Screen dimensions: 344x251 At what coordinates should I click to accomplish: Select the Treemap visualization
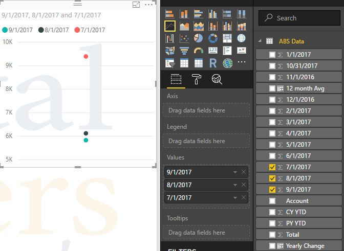[227, 38]
